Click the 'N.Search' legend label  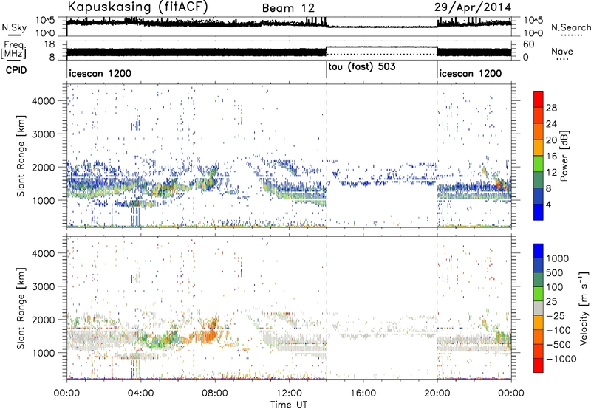570,27
